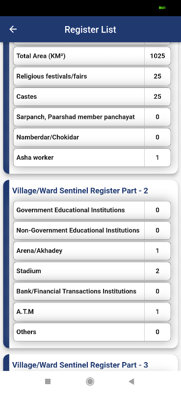
Task: Open Government Educational Institutions row
Action: coord(92,210)
